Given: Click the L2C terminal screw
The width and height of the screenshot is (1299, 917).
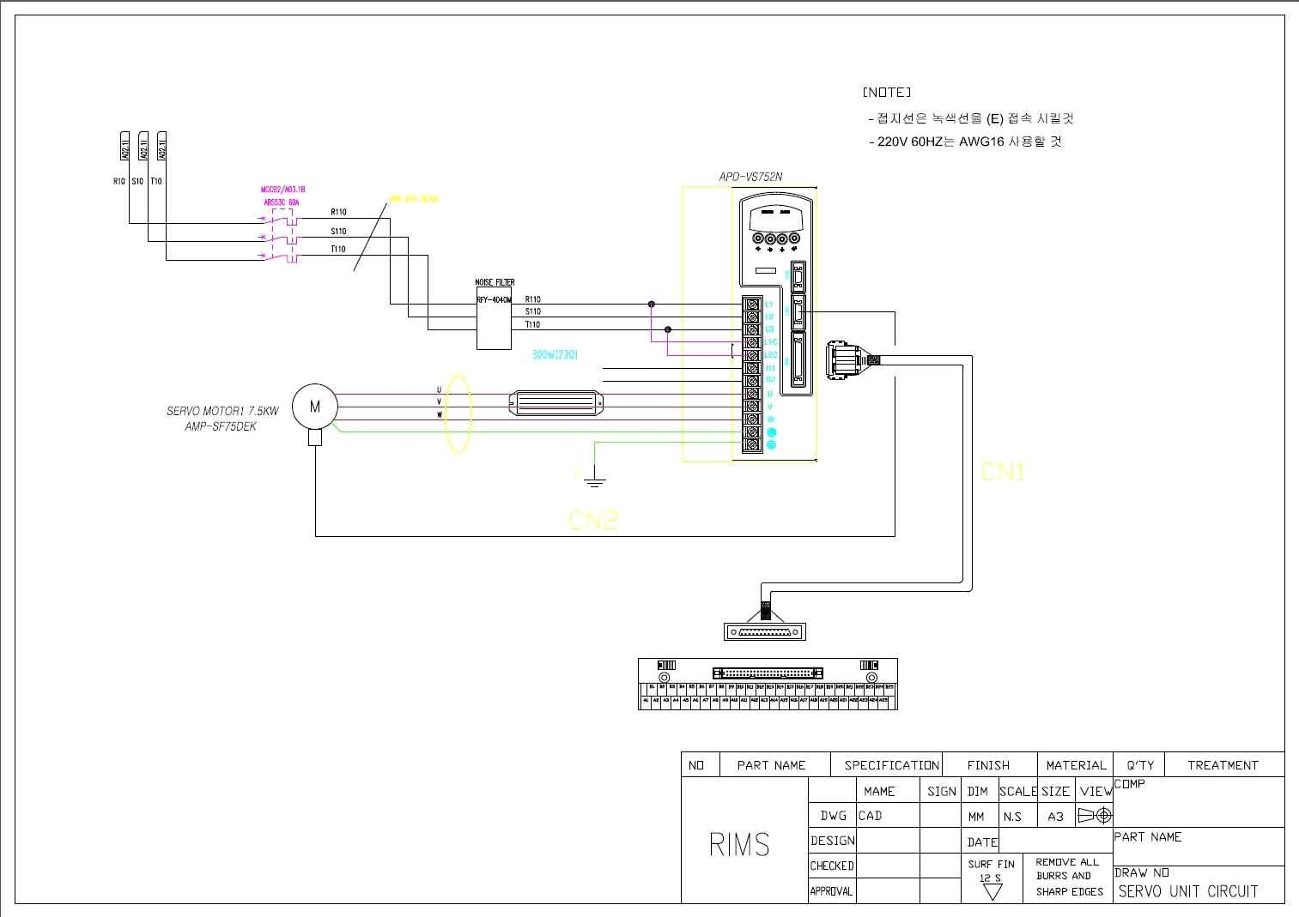Looking at the screenshot, I should click(x=753, y=355).
